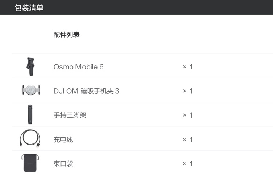Click the 充电线 item name
Image resolution: width=273 pixels, height=187 pixels.
click(63, 139)
